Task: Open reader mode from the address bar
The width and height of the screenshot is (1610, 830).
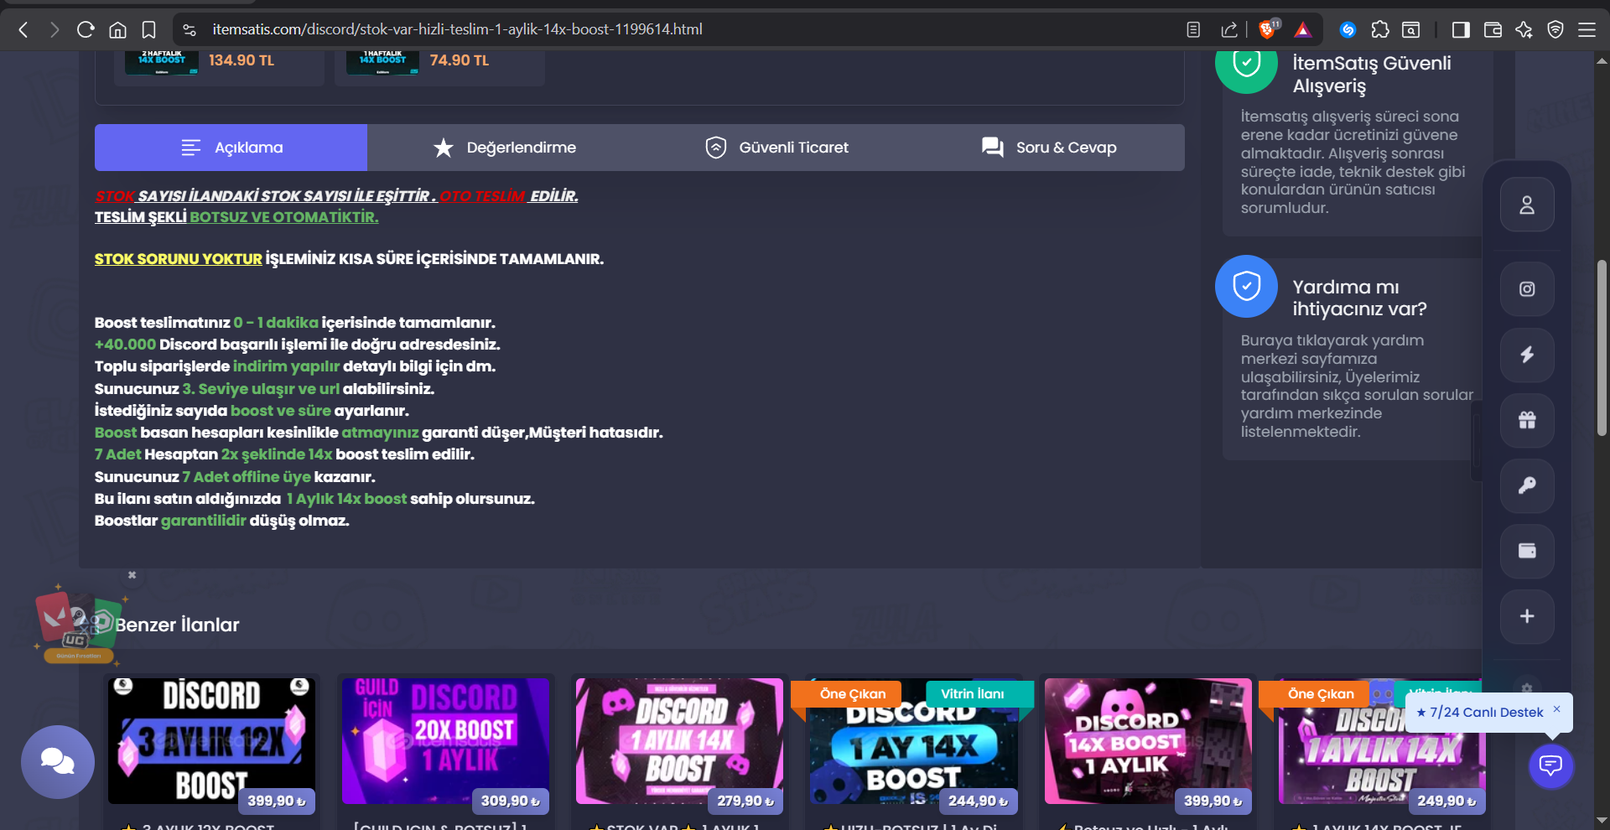Action: 1193,30
